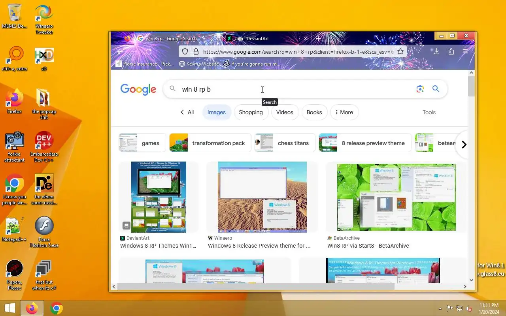506x316 pixels.
Task: Select the Videos filter chip
Action: click(285, 112)
